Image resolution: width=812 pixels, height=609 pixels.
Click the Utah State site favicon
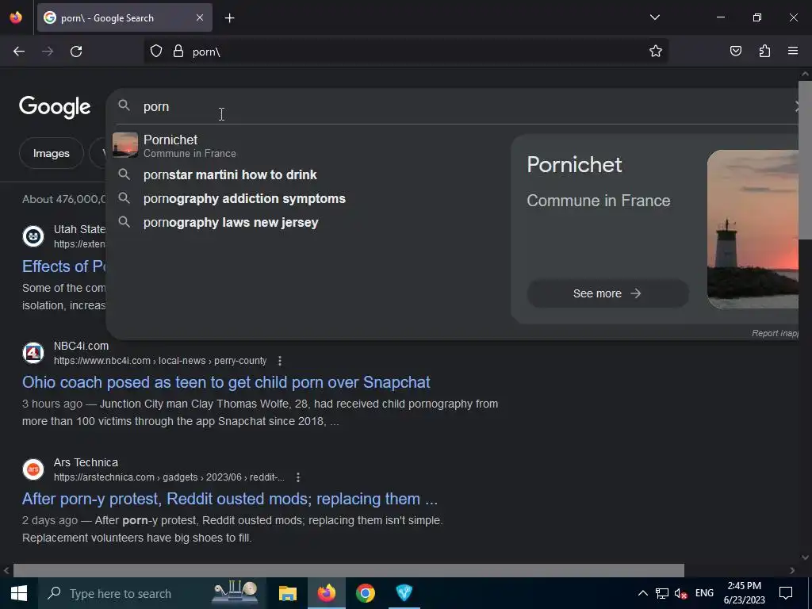point(33,236)
